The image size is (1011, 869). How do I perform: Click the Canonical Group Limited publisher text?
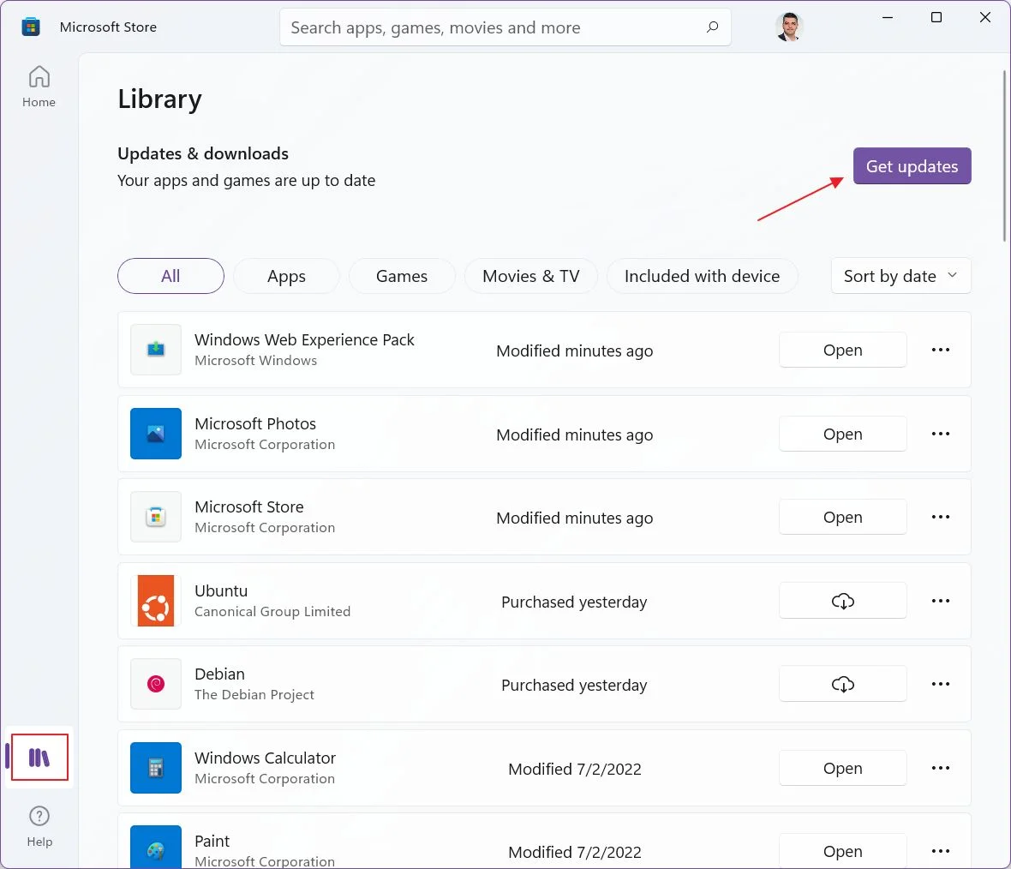click(x=272, y=612)
